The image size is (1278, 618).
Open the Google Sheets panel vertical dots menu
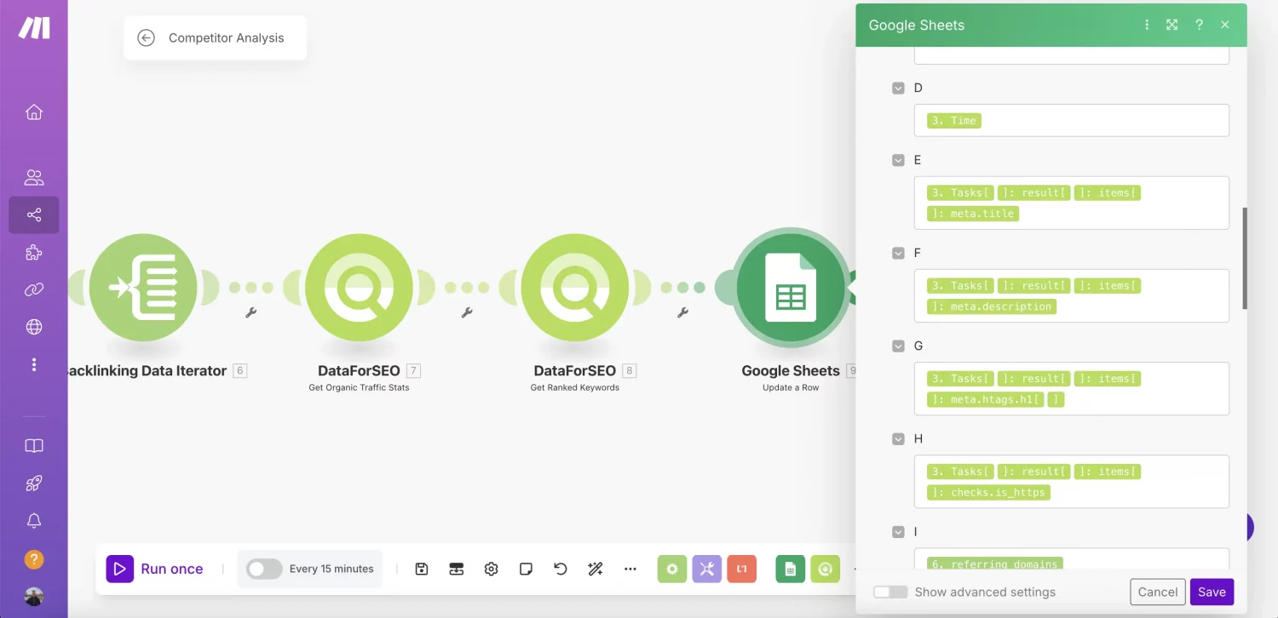1147,25
